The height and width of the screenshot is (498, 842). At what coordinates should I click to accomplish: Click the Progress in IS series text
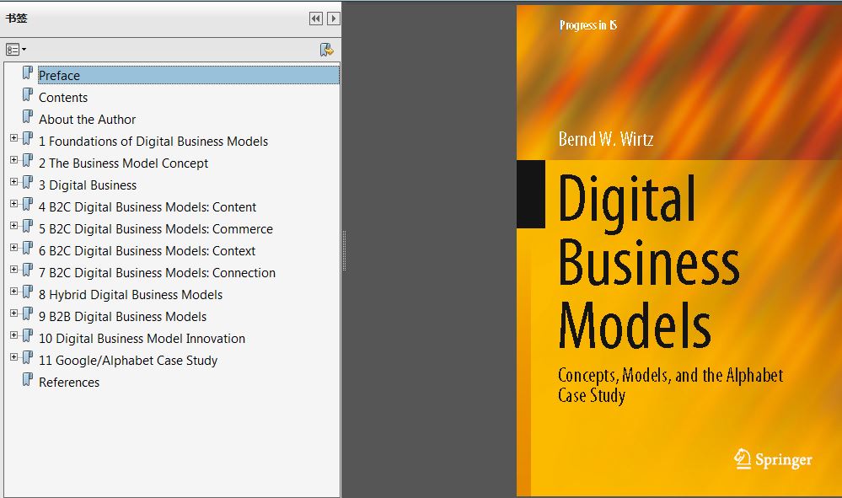588,25
